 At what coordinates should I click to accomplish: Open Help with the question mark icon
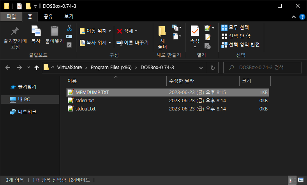click(302, 17)
